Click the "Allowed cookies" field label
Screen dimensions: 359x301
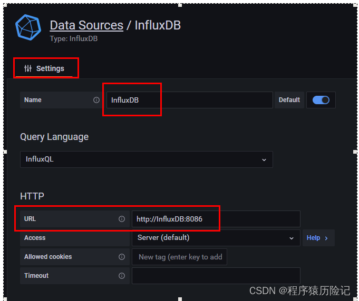48,257
